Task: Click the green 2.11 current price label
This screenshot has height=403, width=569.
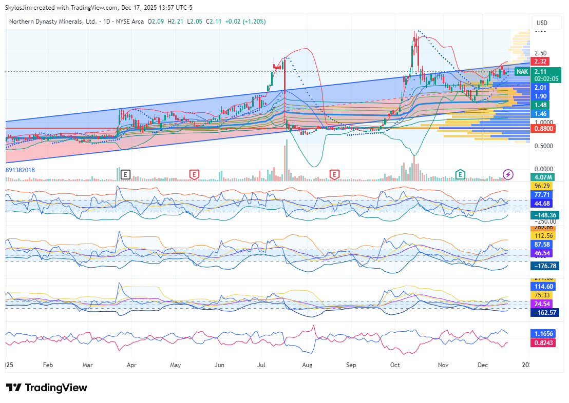Action: click(540, 72)
